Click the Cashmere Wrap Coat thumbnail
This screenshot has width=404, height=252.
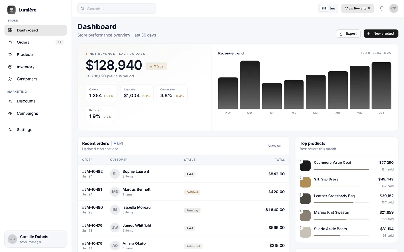[305, 166]
